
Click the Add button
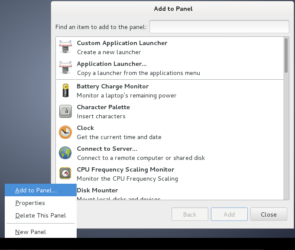tap(229, 214)
